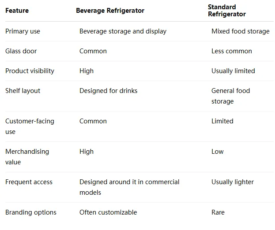Select the Branding options row label
Viewport: 275px width, 230px height.
click(x=31, y=212)
